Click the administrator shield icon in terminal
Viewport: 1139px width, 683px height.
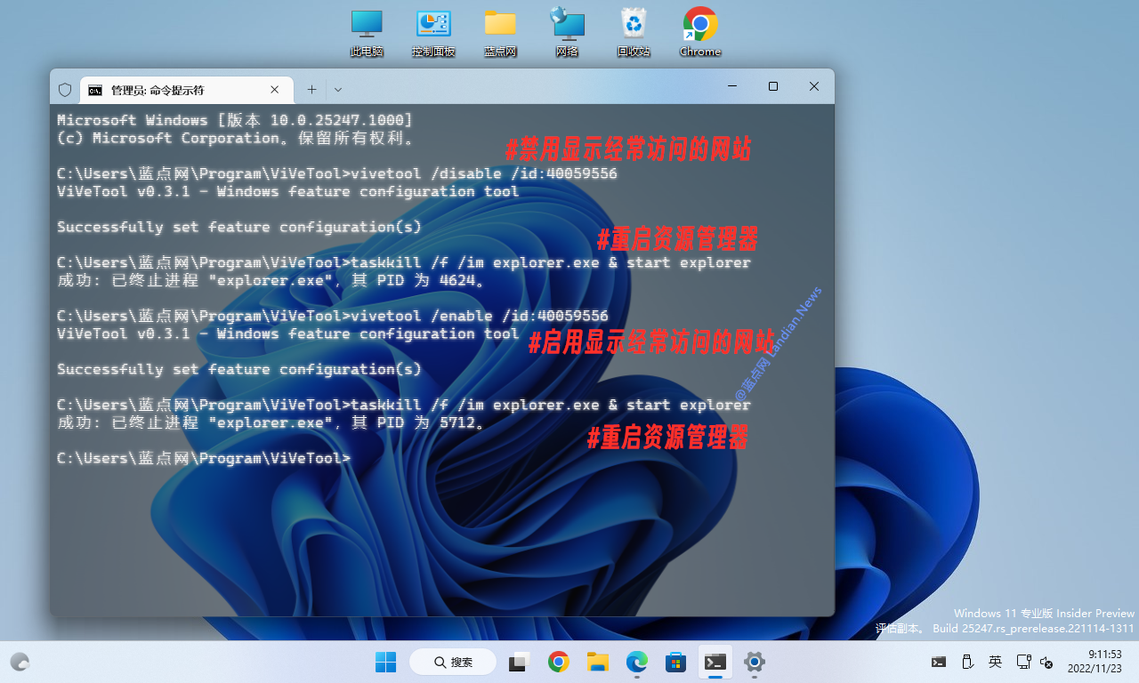click(65, 90)
